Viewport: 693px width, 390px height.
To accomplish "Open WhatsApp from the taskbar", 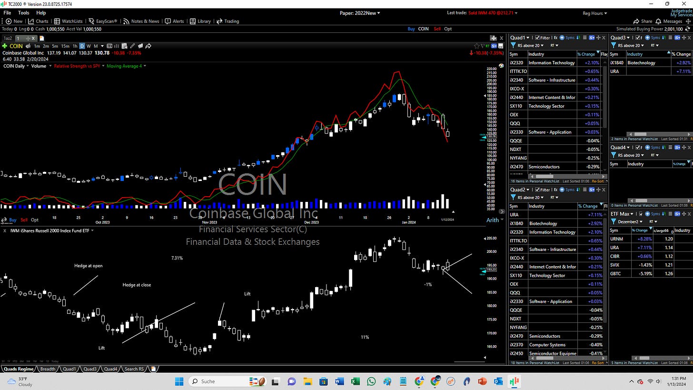I will pos(371,381).
